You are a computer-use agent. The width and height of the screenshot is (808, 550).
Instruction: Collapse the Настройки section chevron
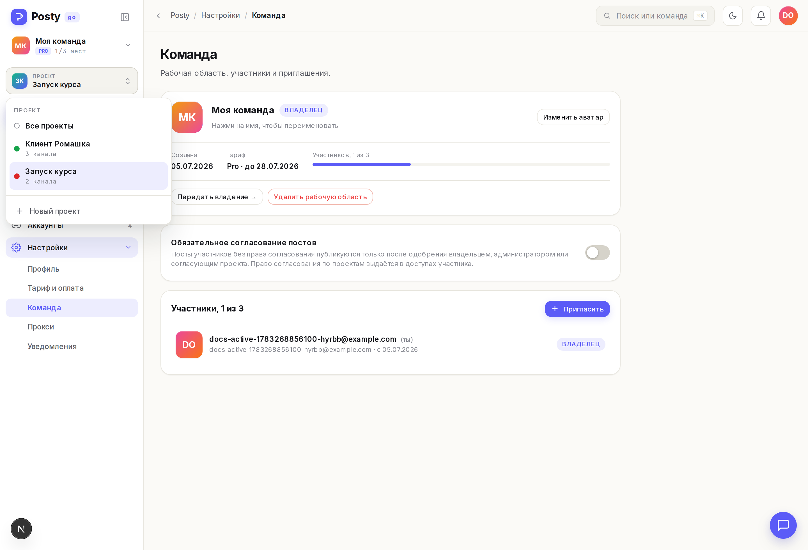[128, 247]
